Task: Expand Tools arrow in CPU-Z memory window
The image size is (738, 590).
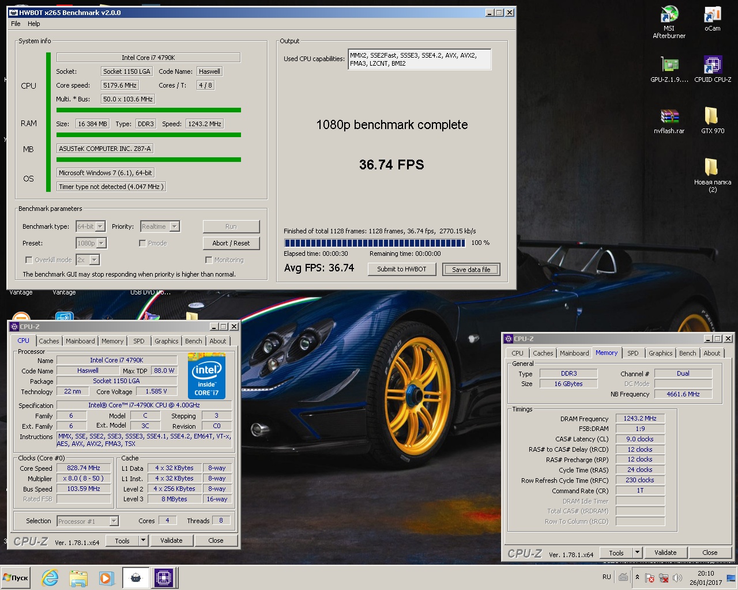Action: tap(638, 553)
